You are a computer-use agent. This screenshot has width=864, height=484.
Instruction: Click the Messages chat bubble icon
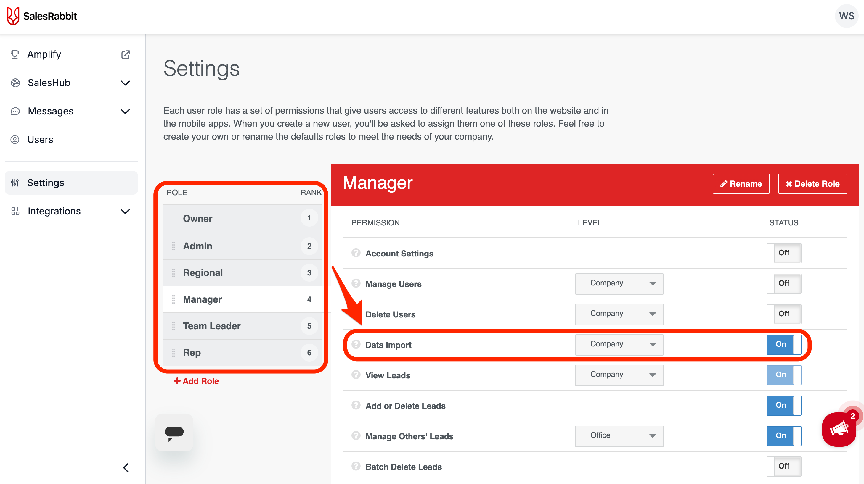click(x=15, y=111)
